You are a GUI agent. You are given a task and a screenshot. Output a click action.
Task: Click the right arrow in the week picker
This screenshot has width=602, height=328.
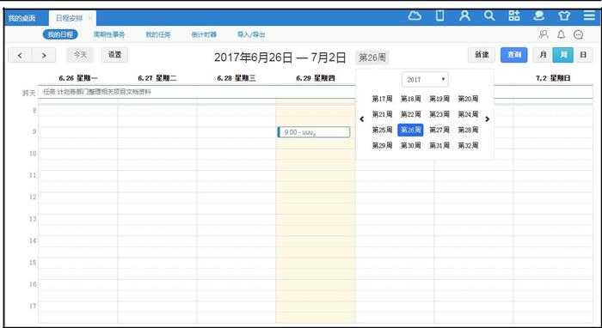tap(488, 119)
